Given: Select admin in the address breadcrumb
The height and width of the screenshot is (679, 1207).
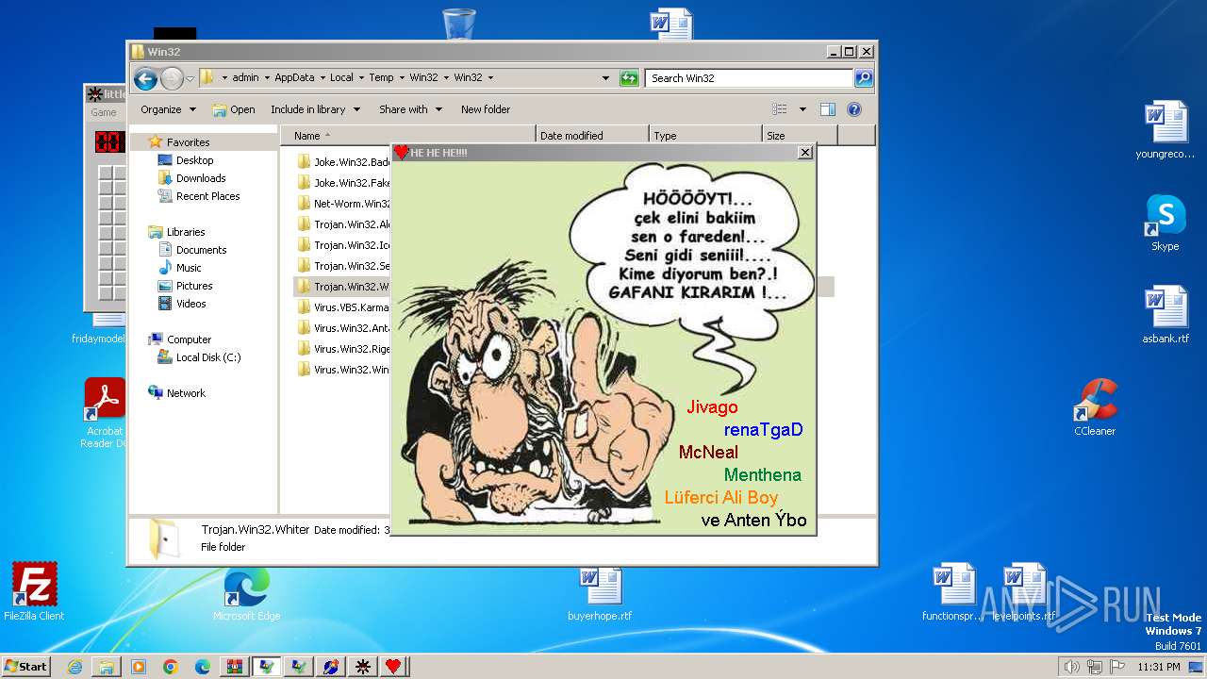Looking at the screenshot, I should [245, 78].
